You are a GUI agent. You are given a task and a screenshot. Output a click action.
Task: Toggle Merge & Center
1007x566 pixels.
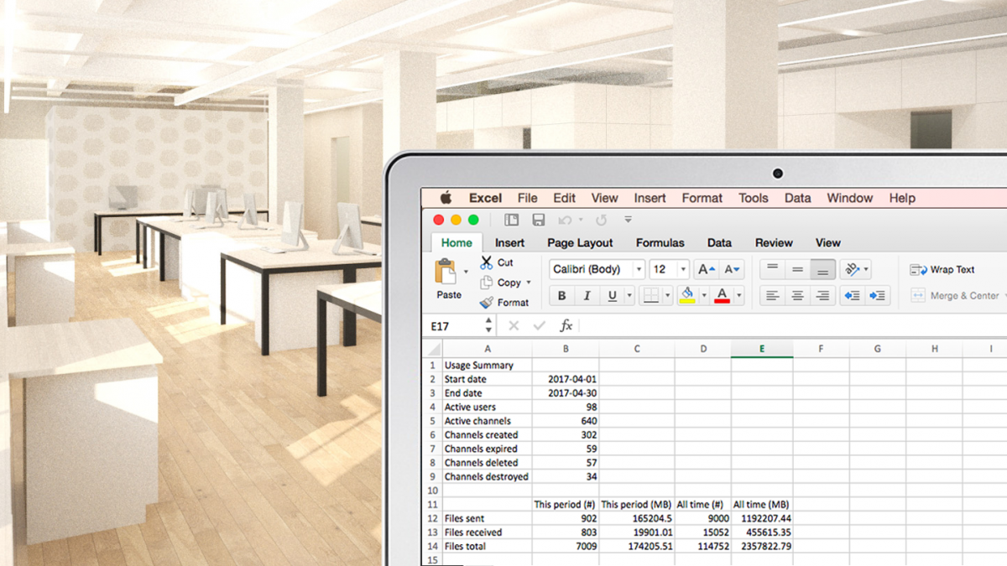click(x=954, y=296)
